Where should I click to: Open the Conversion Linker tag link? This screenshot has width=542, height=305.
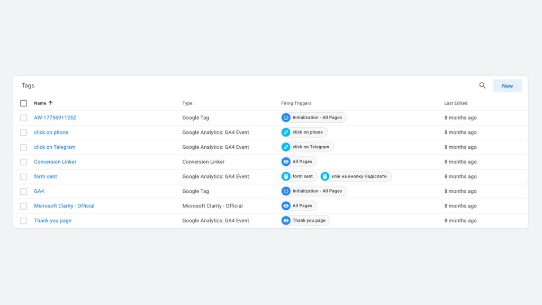(x=55, y=162)
